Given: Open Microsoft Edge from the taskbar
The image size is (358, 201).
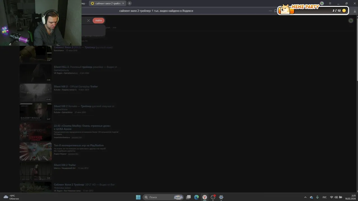Looking at the screenshot, I should pos(197,197).
